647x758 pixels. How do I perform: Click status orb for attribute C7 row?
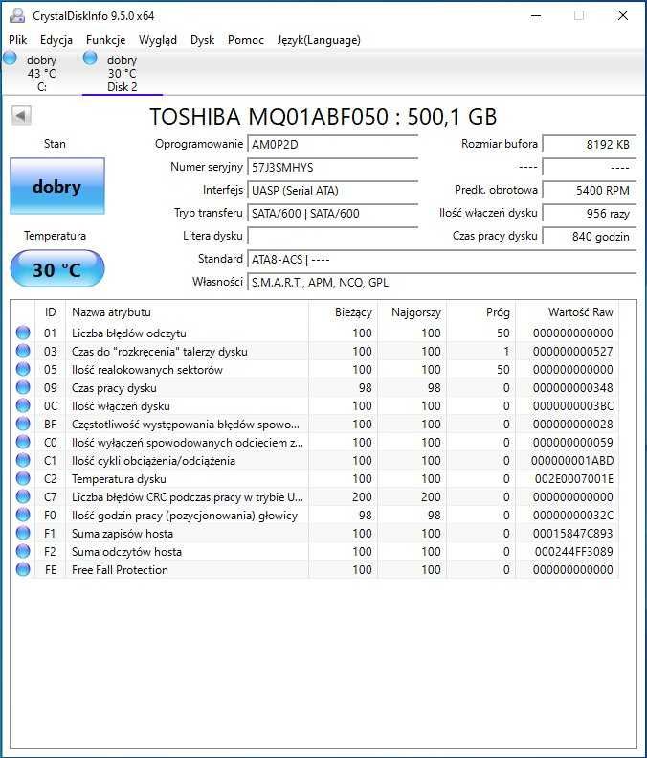point(23,496)
